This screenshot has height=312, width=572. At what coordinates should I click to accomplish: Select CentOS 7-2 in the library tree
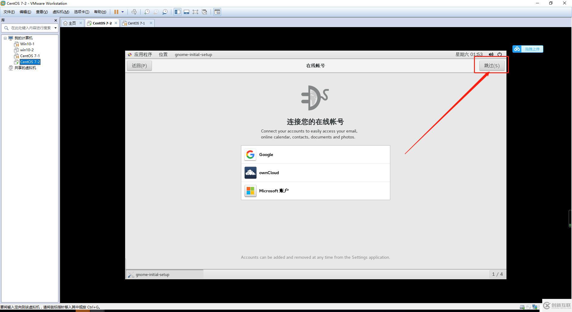tap(30, 62)
